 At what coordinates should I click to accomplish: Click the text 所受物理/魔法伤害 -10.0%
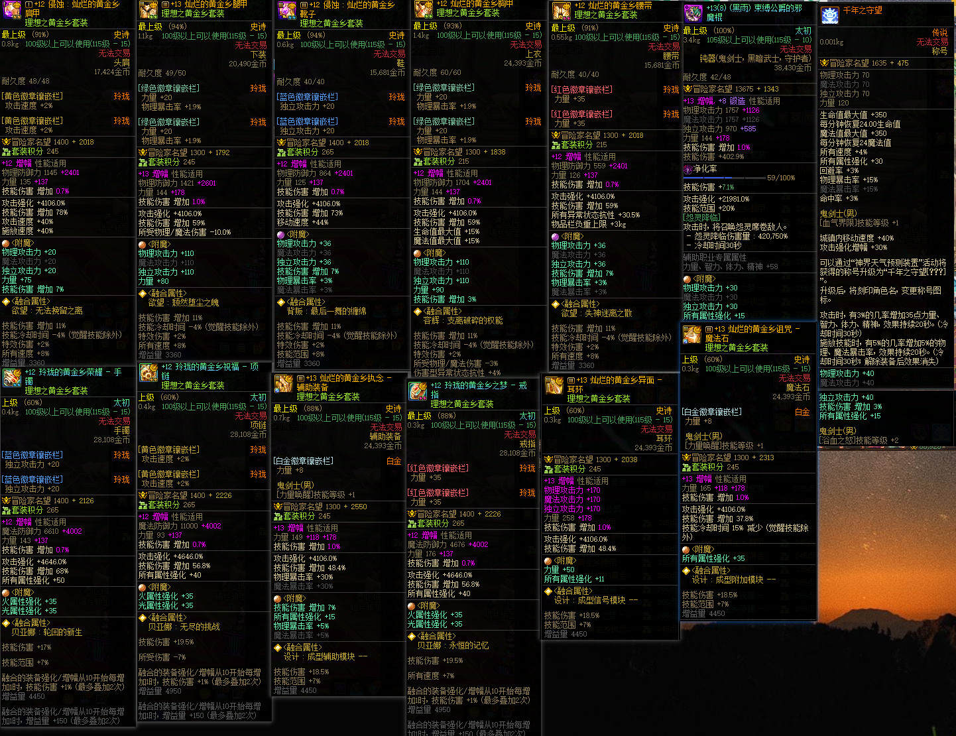pyautogui.click(x=184, y=233)
